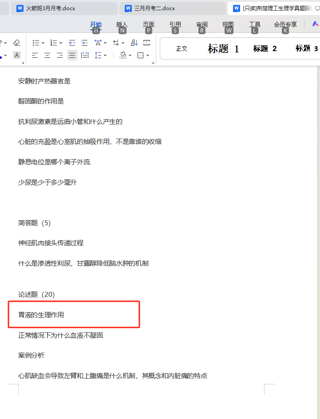
Task: Switch to the 审阅 ribbon tab
Action: pyautogui.click(x=202, y=24)
